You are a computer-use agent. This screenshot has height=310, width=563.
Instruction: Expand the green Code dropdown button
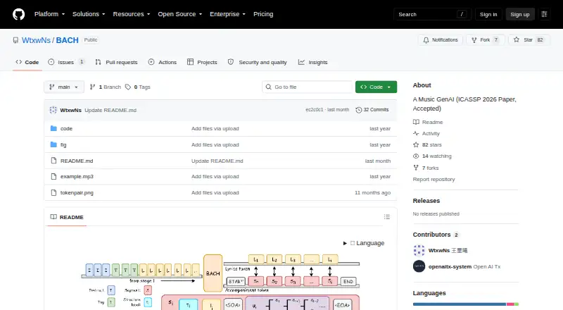coord(376,87)
